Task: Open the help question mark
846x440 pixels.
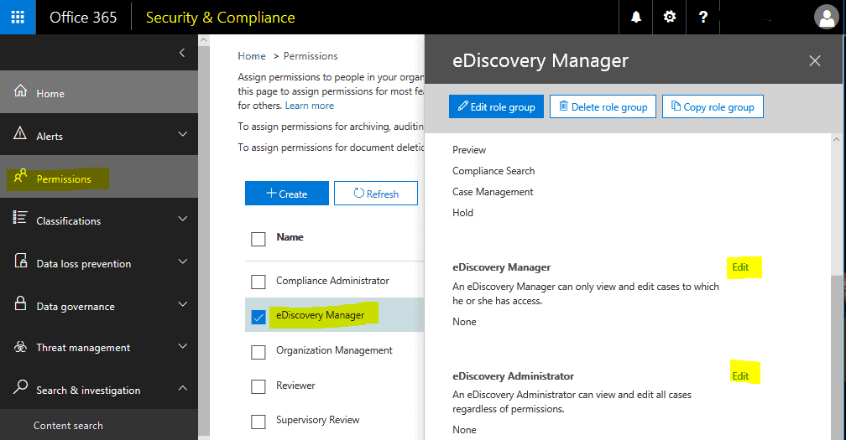Action: (703, 18)
